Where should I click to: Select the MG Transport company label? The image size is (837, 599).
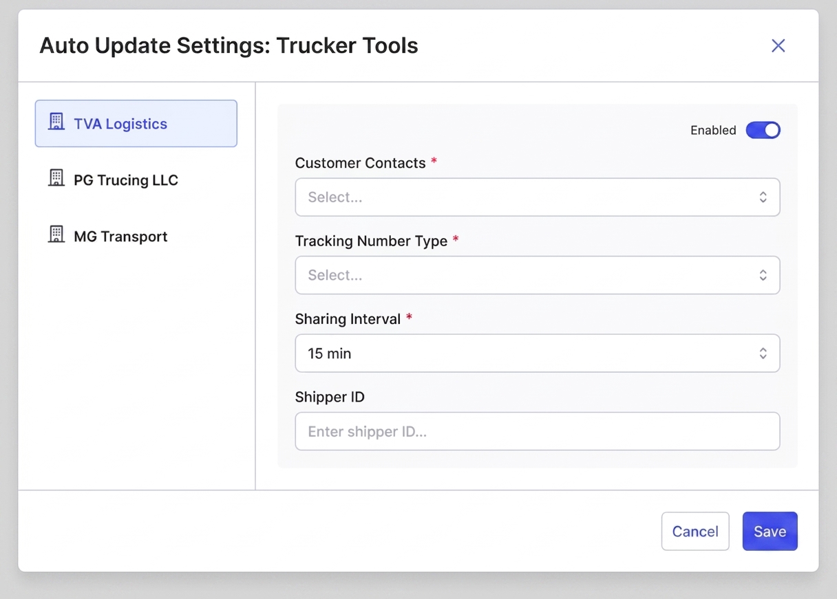[x=120, y=237]
